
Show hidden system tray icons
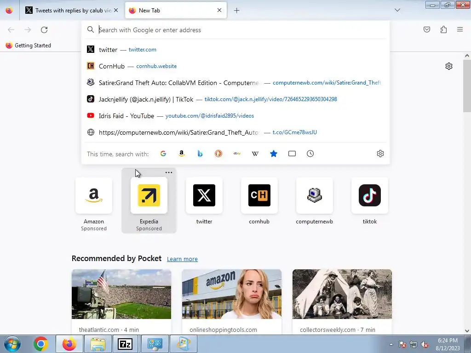[391, 344]
